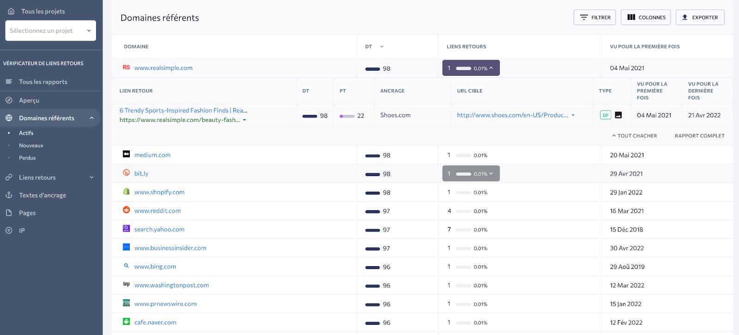This screenshot has width=739, height=335.
Task: Open the search.yahoo.com domain link
Action: click(x=159, y=229)
